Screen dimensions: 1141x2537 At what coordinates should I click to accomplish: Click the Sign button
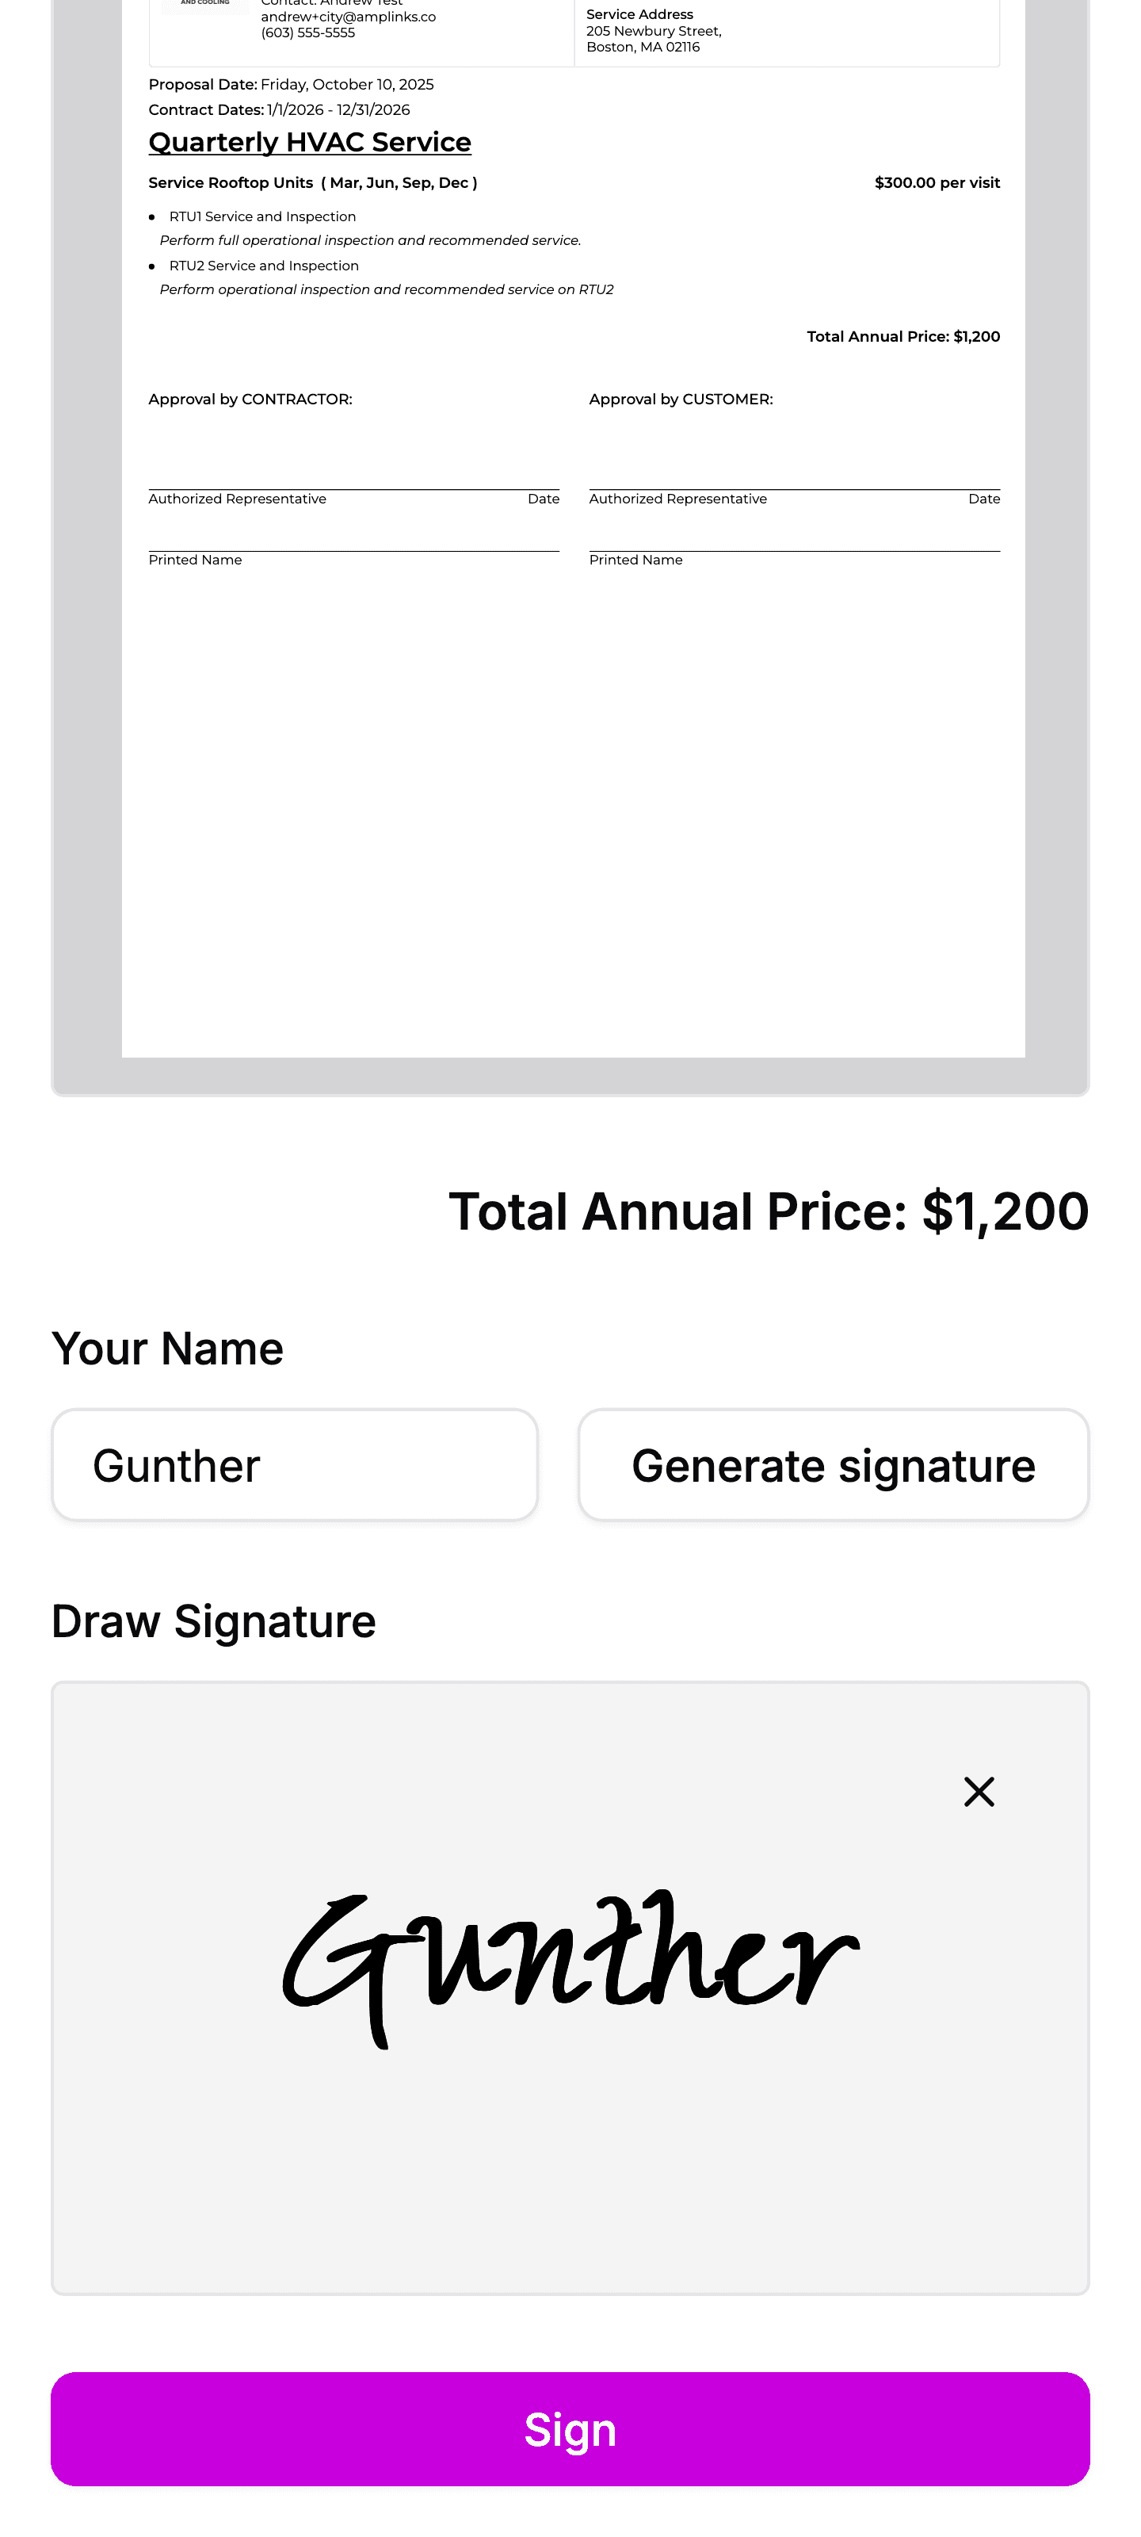[570, 2428]
